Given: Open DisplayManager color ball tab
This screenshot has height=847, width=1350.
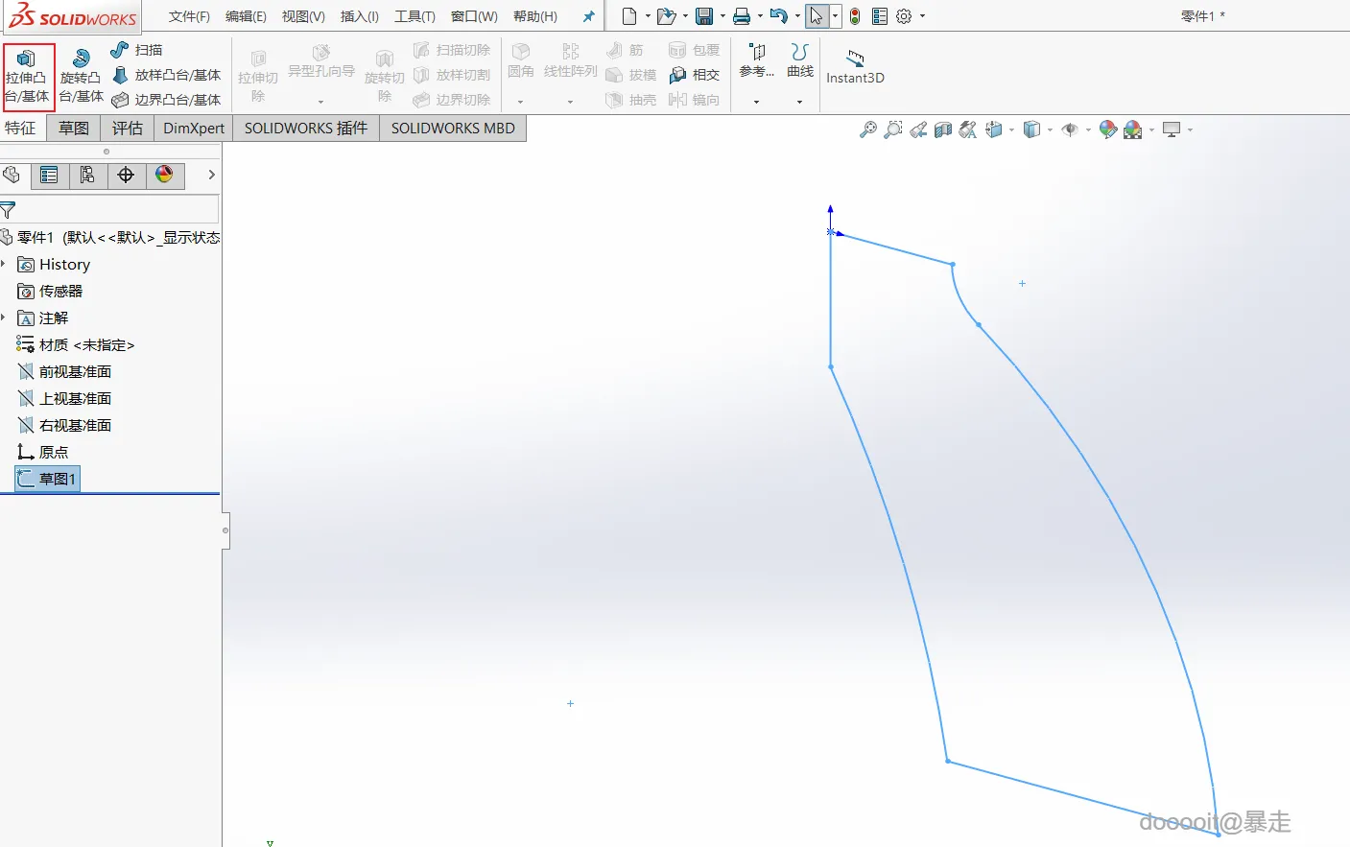Looking at the screenshot, I should 164,175.
